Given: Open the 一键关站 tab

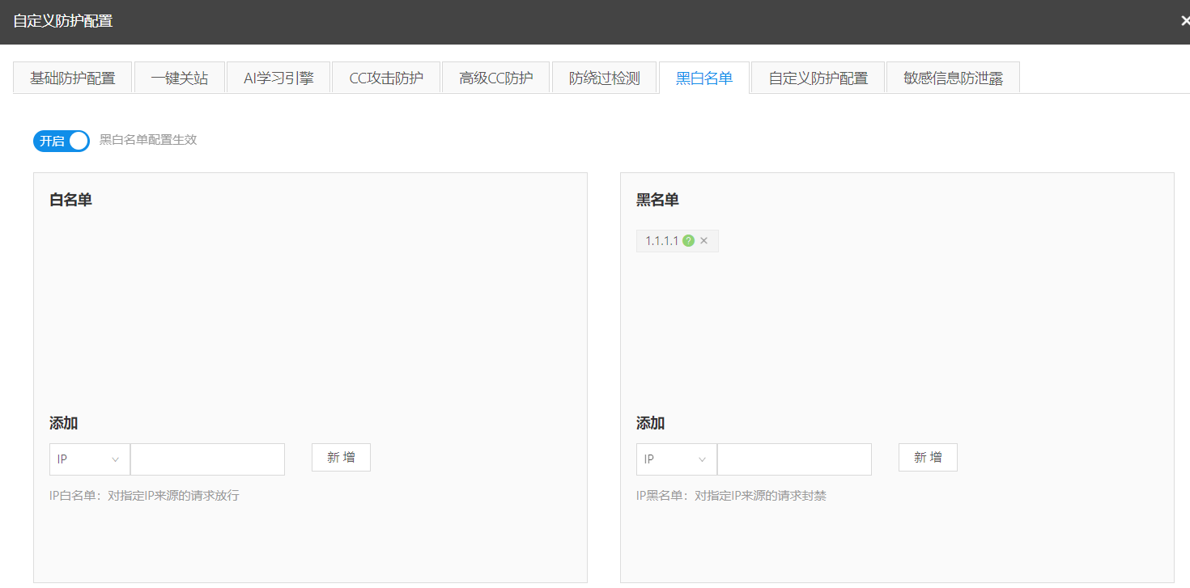Looking at the screenshot, I should (179, 78).
